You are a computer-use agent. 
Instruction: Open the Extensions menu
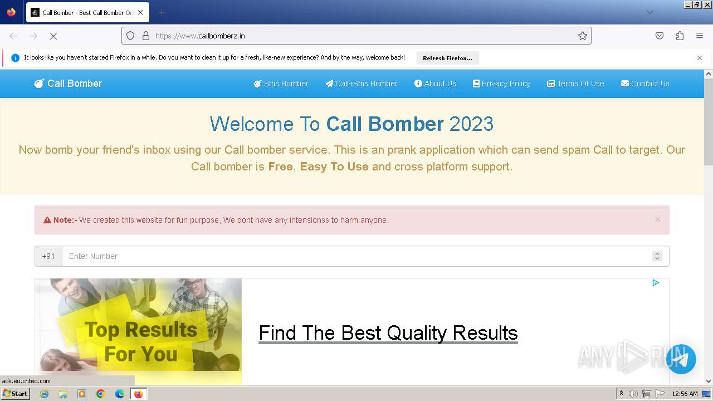(x=680, y=36)
